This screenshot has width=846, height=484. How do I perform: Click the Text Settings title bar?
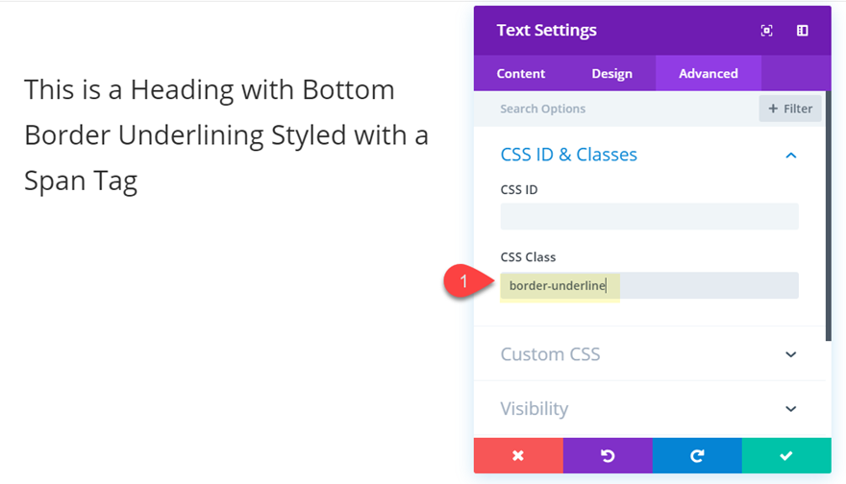pyautogui.click(x=615, y=31)
